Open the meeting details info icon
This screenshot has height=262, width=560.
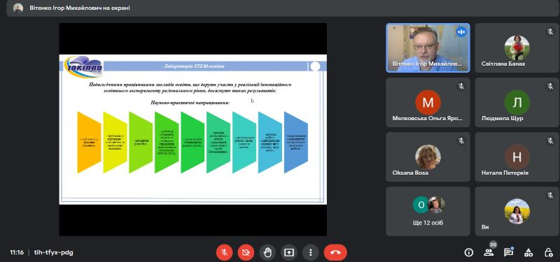[468, 253]
